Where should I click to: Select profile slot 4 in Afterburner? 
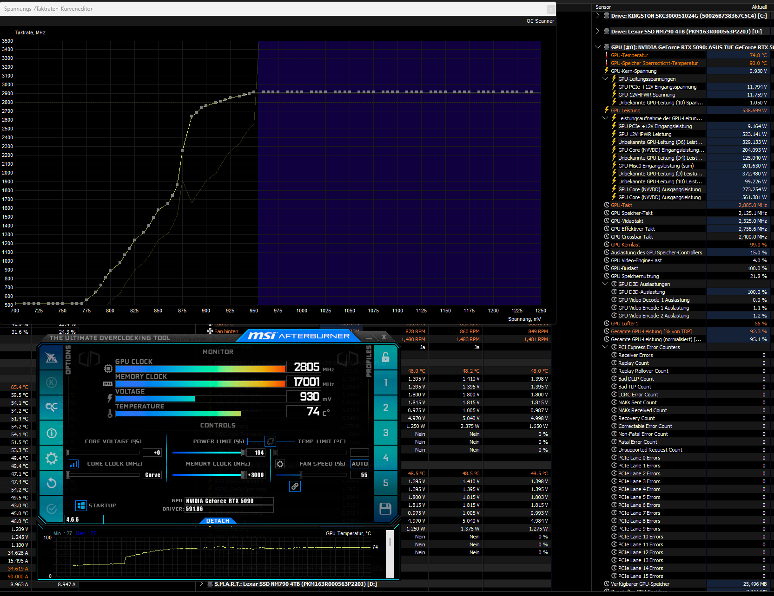coord(385,458)
